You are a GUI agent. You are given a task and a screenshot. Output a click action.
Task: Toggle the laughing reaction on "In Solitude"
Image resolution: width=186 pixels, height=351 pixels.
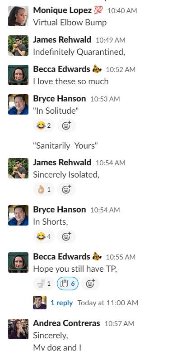tap(44, 125)
